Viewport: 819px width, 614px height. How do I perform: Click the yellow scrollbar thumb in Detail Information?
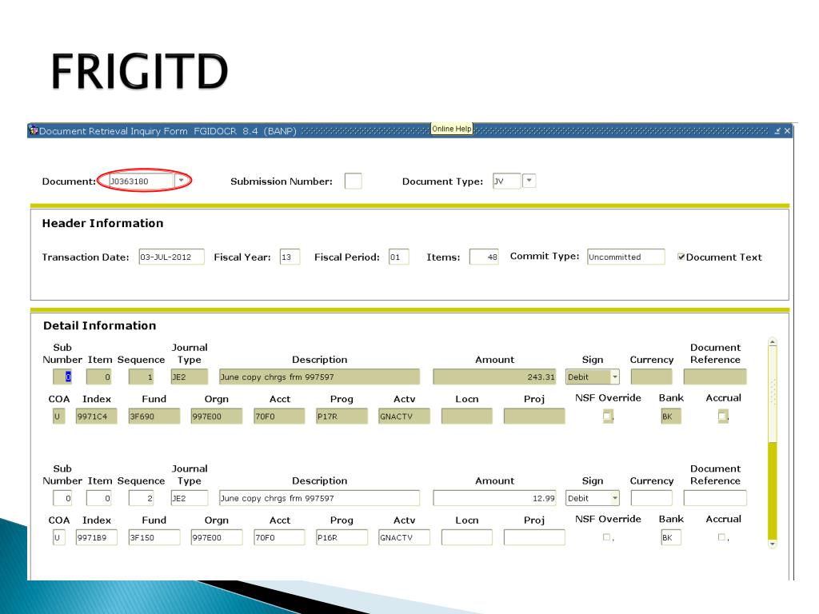(773, 490)
